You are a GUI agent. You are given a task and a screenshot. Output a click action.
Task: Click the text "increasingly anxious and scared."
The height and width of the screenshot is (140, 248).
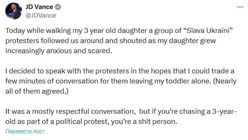coord(59,51)
